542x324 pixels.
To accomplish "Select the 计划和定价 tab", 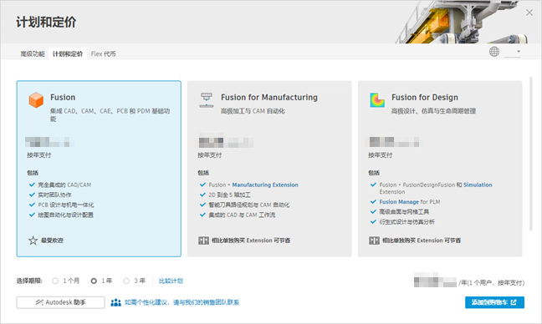I will click(x=68, y=53).
